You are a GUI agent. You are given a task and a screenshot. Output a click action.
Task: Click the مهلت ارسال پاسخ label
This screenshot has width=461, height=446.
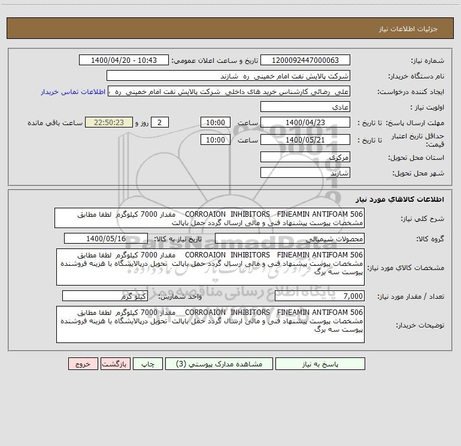click(415, 123)
